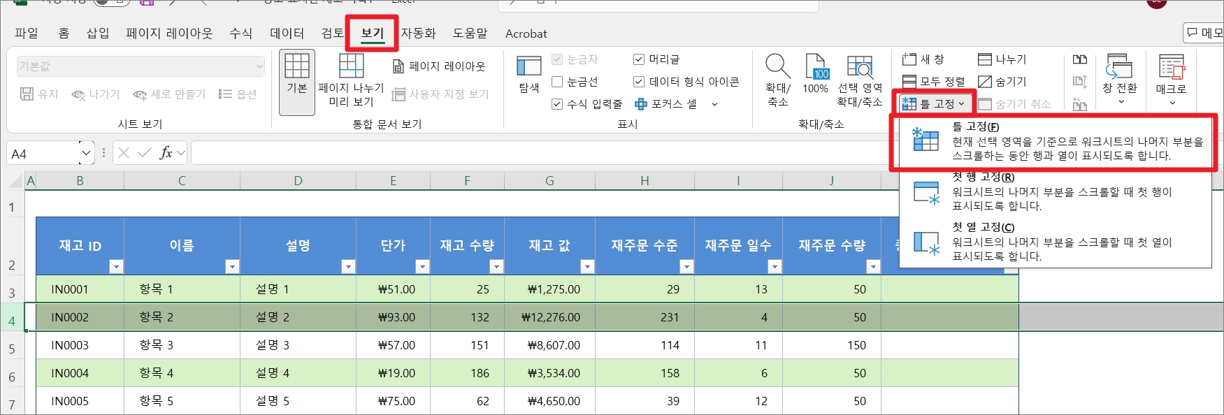Open 페이지 나누기 미리 보기 view
This screenshot has height=415, width=1224.
point(351,82)
